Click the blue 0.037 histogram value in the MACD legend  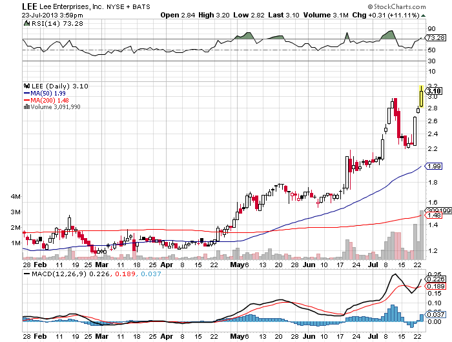(150, 274)
